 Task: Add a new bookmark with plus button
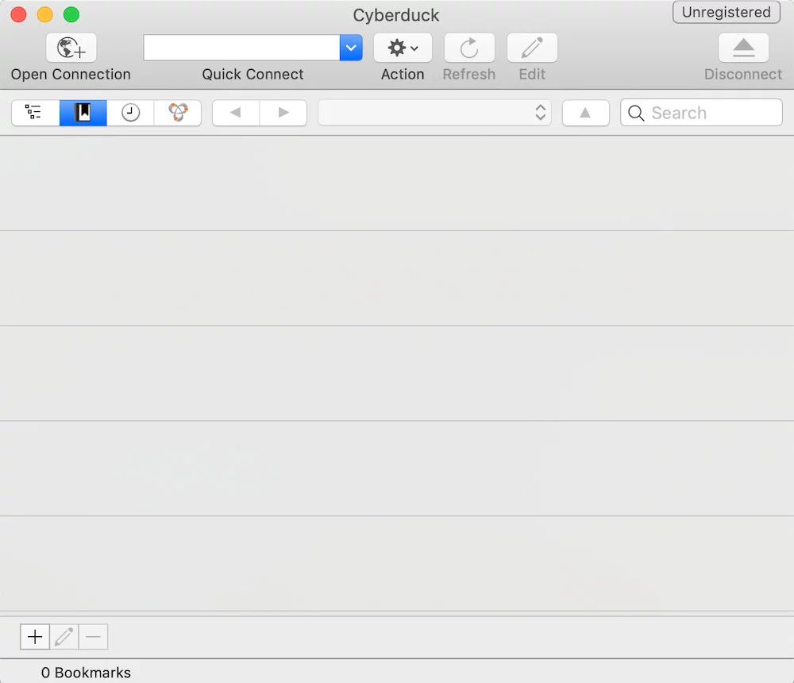(35, 636)
